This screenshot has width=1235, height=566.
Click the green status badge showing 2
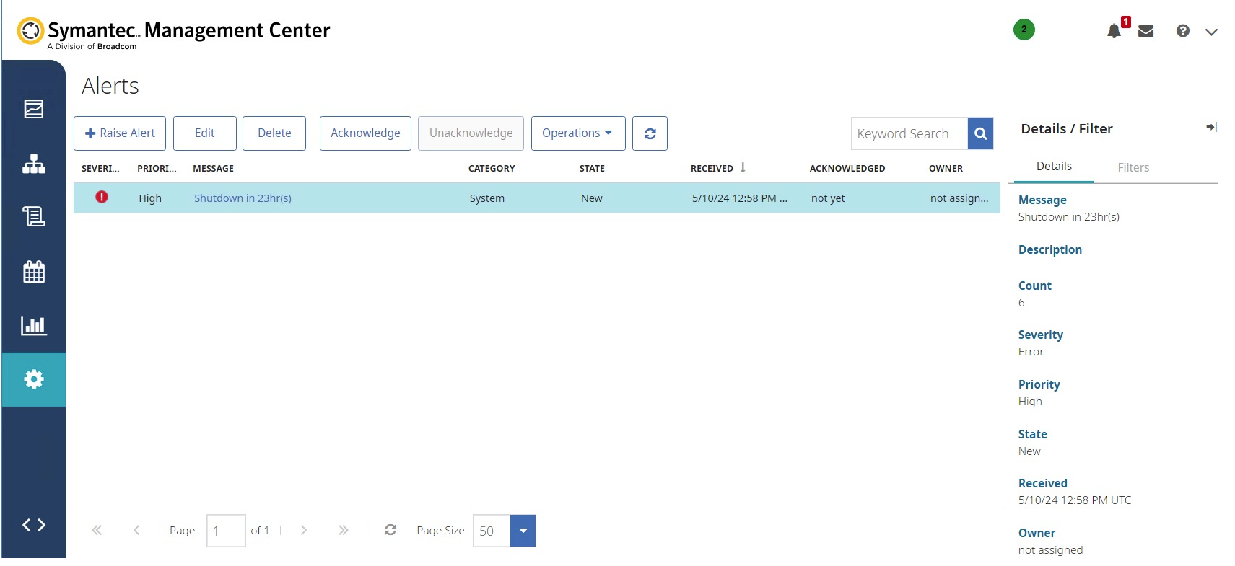pos(1024,30)
